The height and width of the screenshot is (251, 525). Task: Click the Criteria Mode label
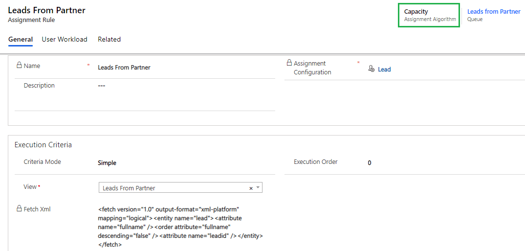pyautogui.click(x=43, y=161)
